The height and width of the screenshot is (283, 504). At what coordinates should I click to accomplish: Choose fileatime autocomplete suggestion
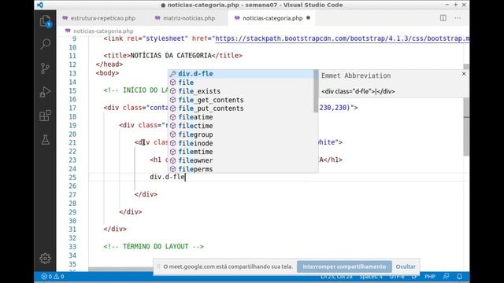coord(241,117)
